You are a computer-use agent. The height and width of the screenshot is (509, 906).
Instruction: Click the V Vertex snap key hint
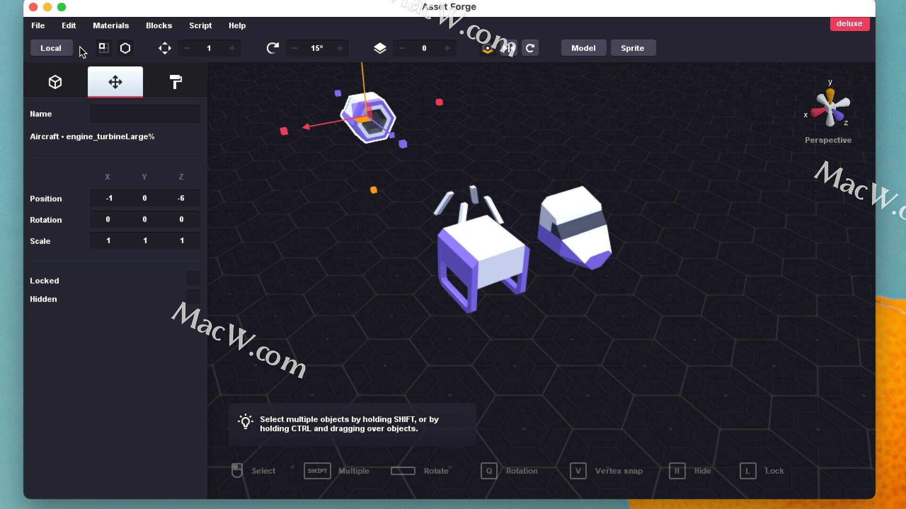click(578, 471)
